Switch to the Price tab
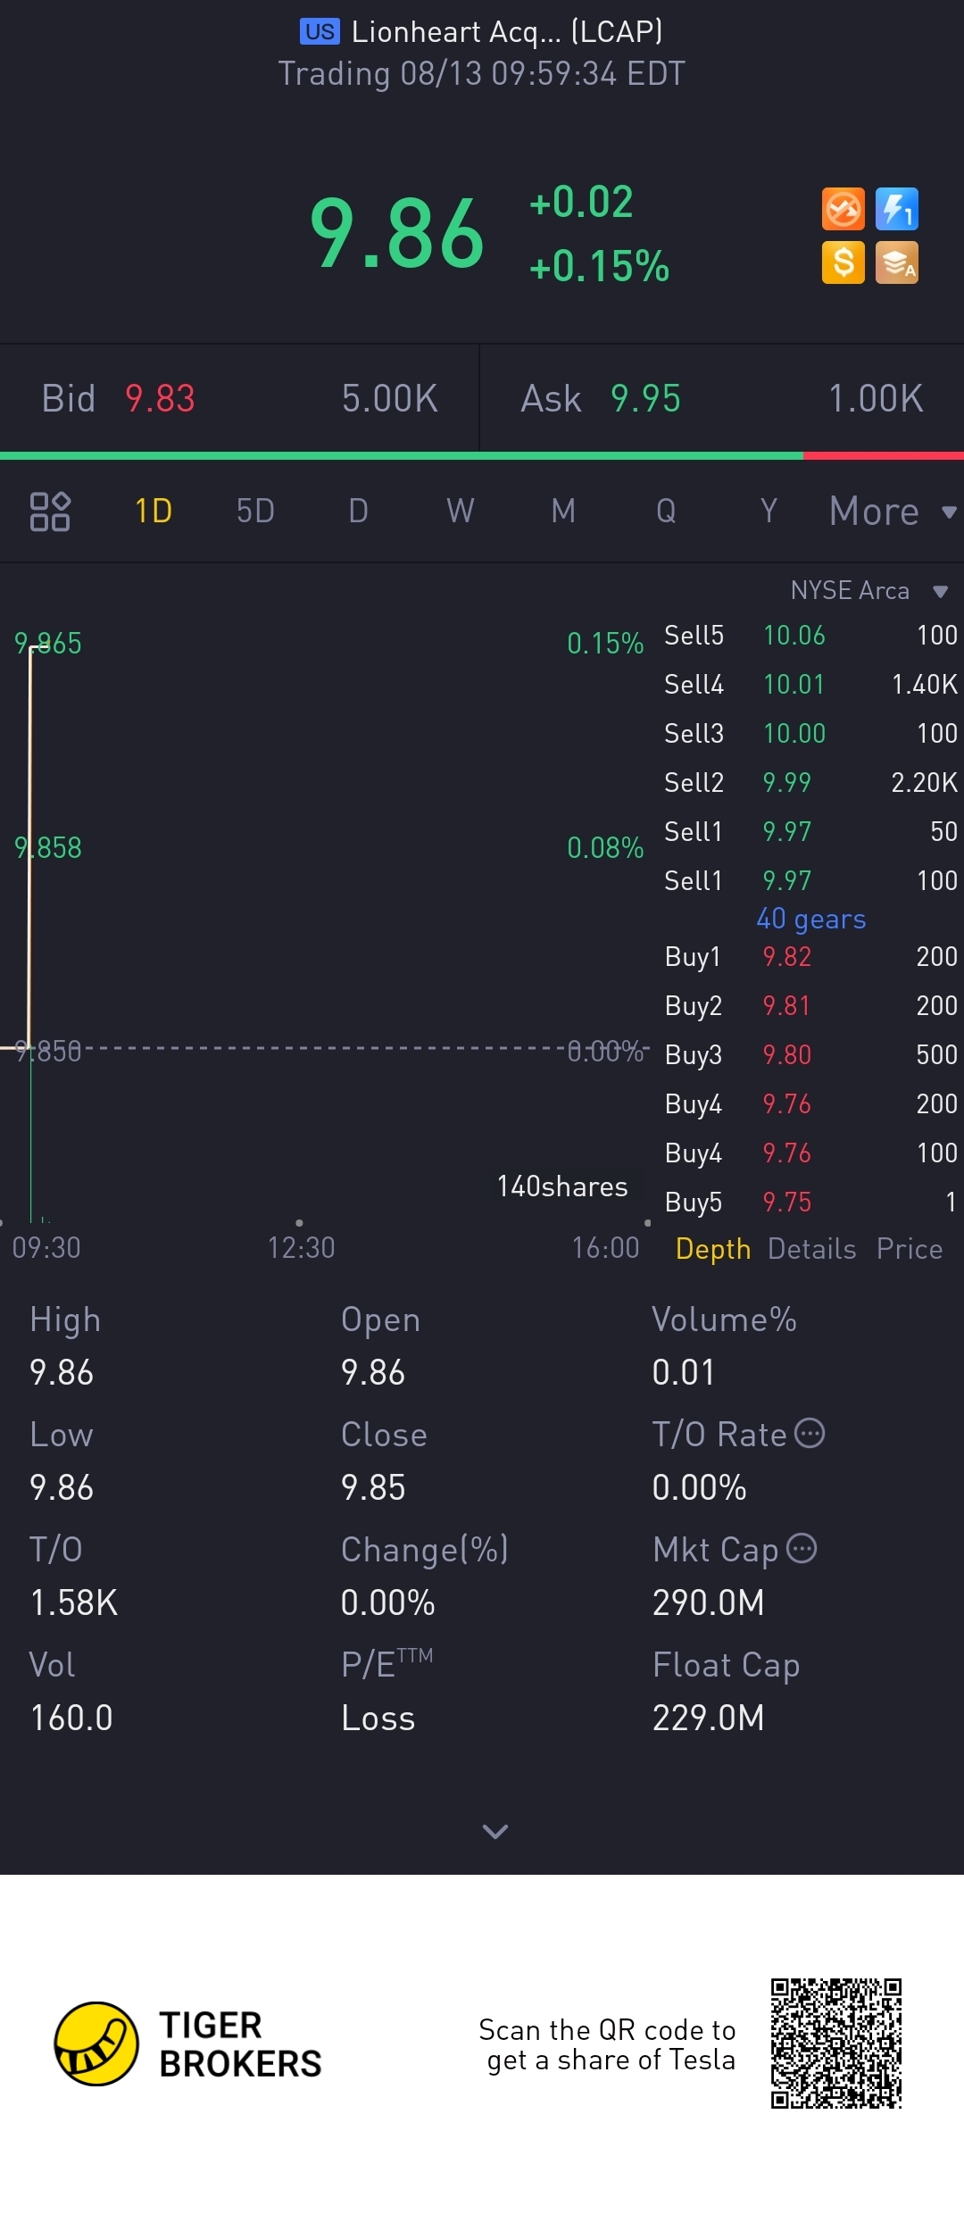The height and width of the screenshot is (2214, 964). point(910,1248)
